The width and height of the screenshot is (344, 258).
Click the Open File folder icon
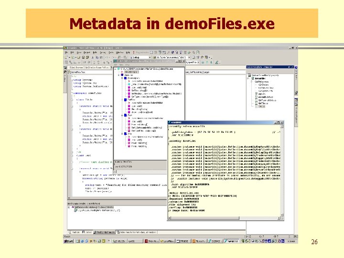coord(79,57)
